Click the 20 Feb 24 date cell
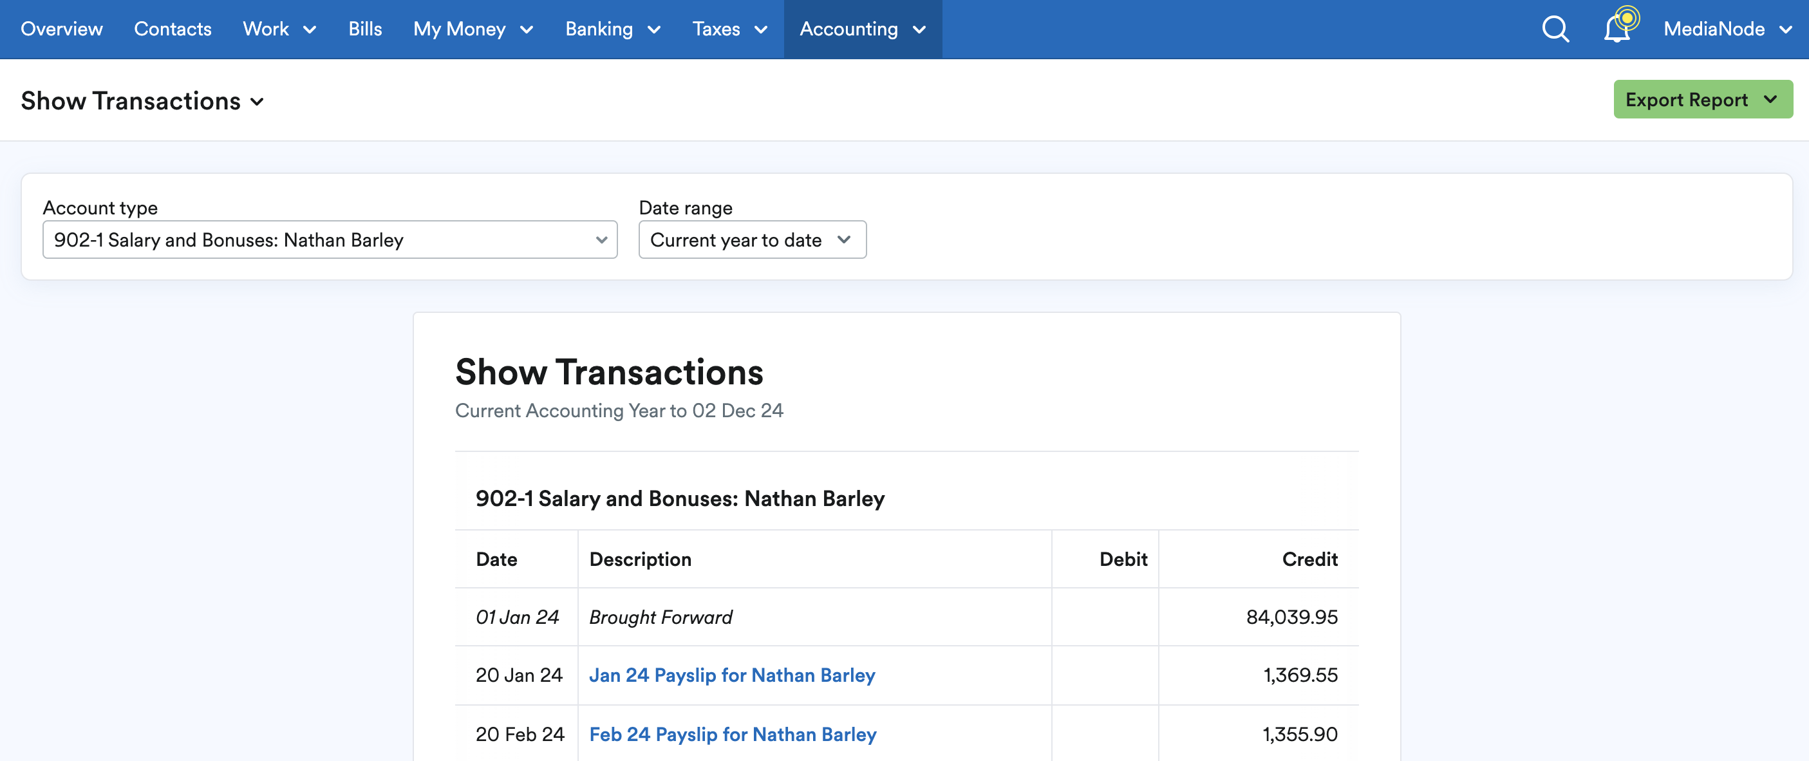The image size is (1809, 761). click(520, 733)
